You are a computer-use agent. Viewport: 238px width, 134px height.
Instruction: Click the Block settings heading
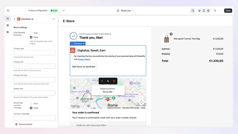coord(20,27)
